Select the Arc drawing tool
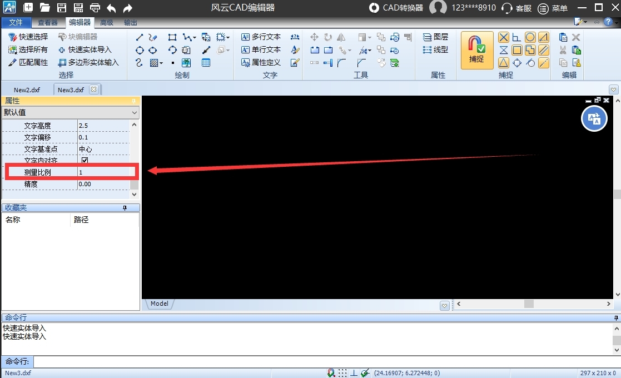 point(172,50)
